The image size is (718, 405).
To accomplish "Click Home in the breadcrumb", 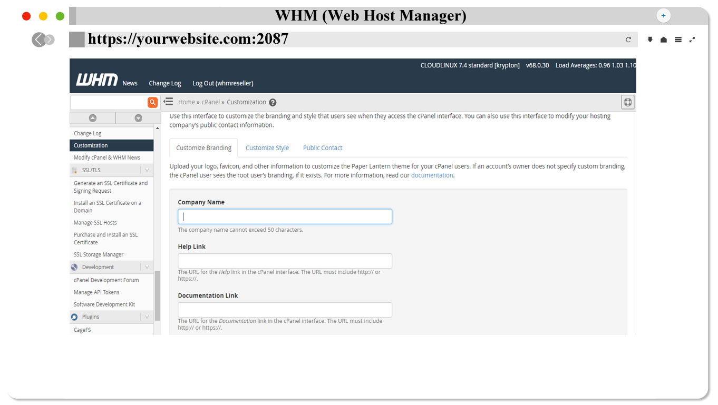I will point(186,102).
